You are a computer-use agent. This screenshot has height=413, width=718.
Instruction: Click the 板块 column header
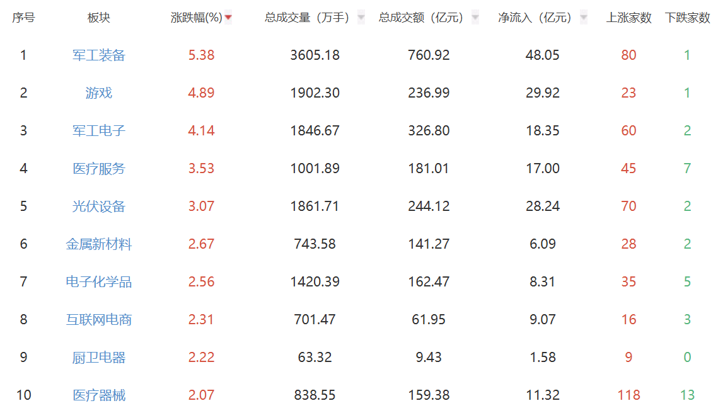[99, 18]
